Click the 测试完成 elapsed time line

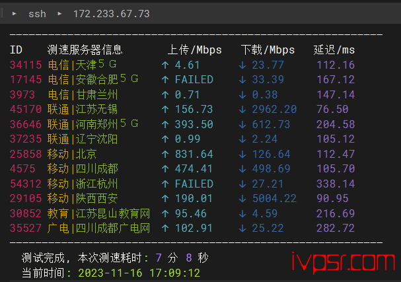(x=115, y=258)
